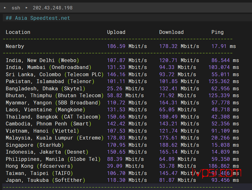
Task: Select Dhaka download 132.41
Action: pyautogui.click(x=168, y=88)
